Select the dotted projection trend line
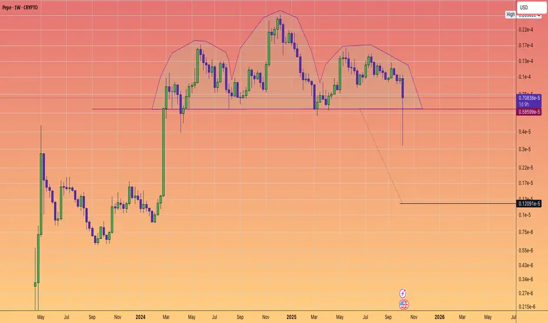Viewport: 548px width, 323px height. pyautogui.click(x=381, y=157)
